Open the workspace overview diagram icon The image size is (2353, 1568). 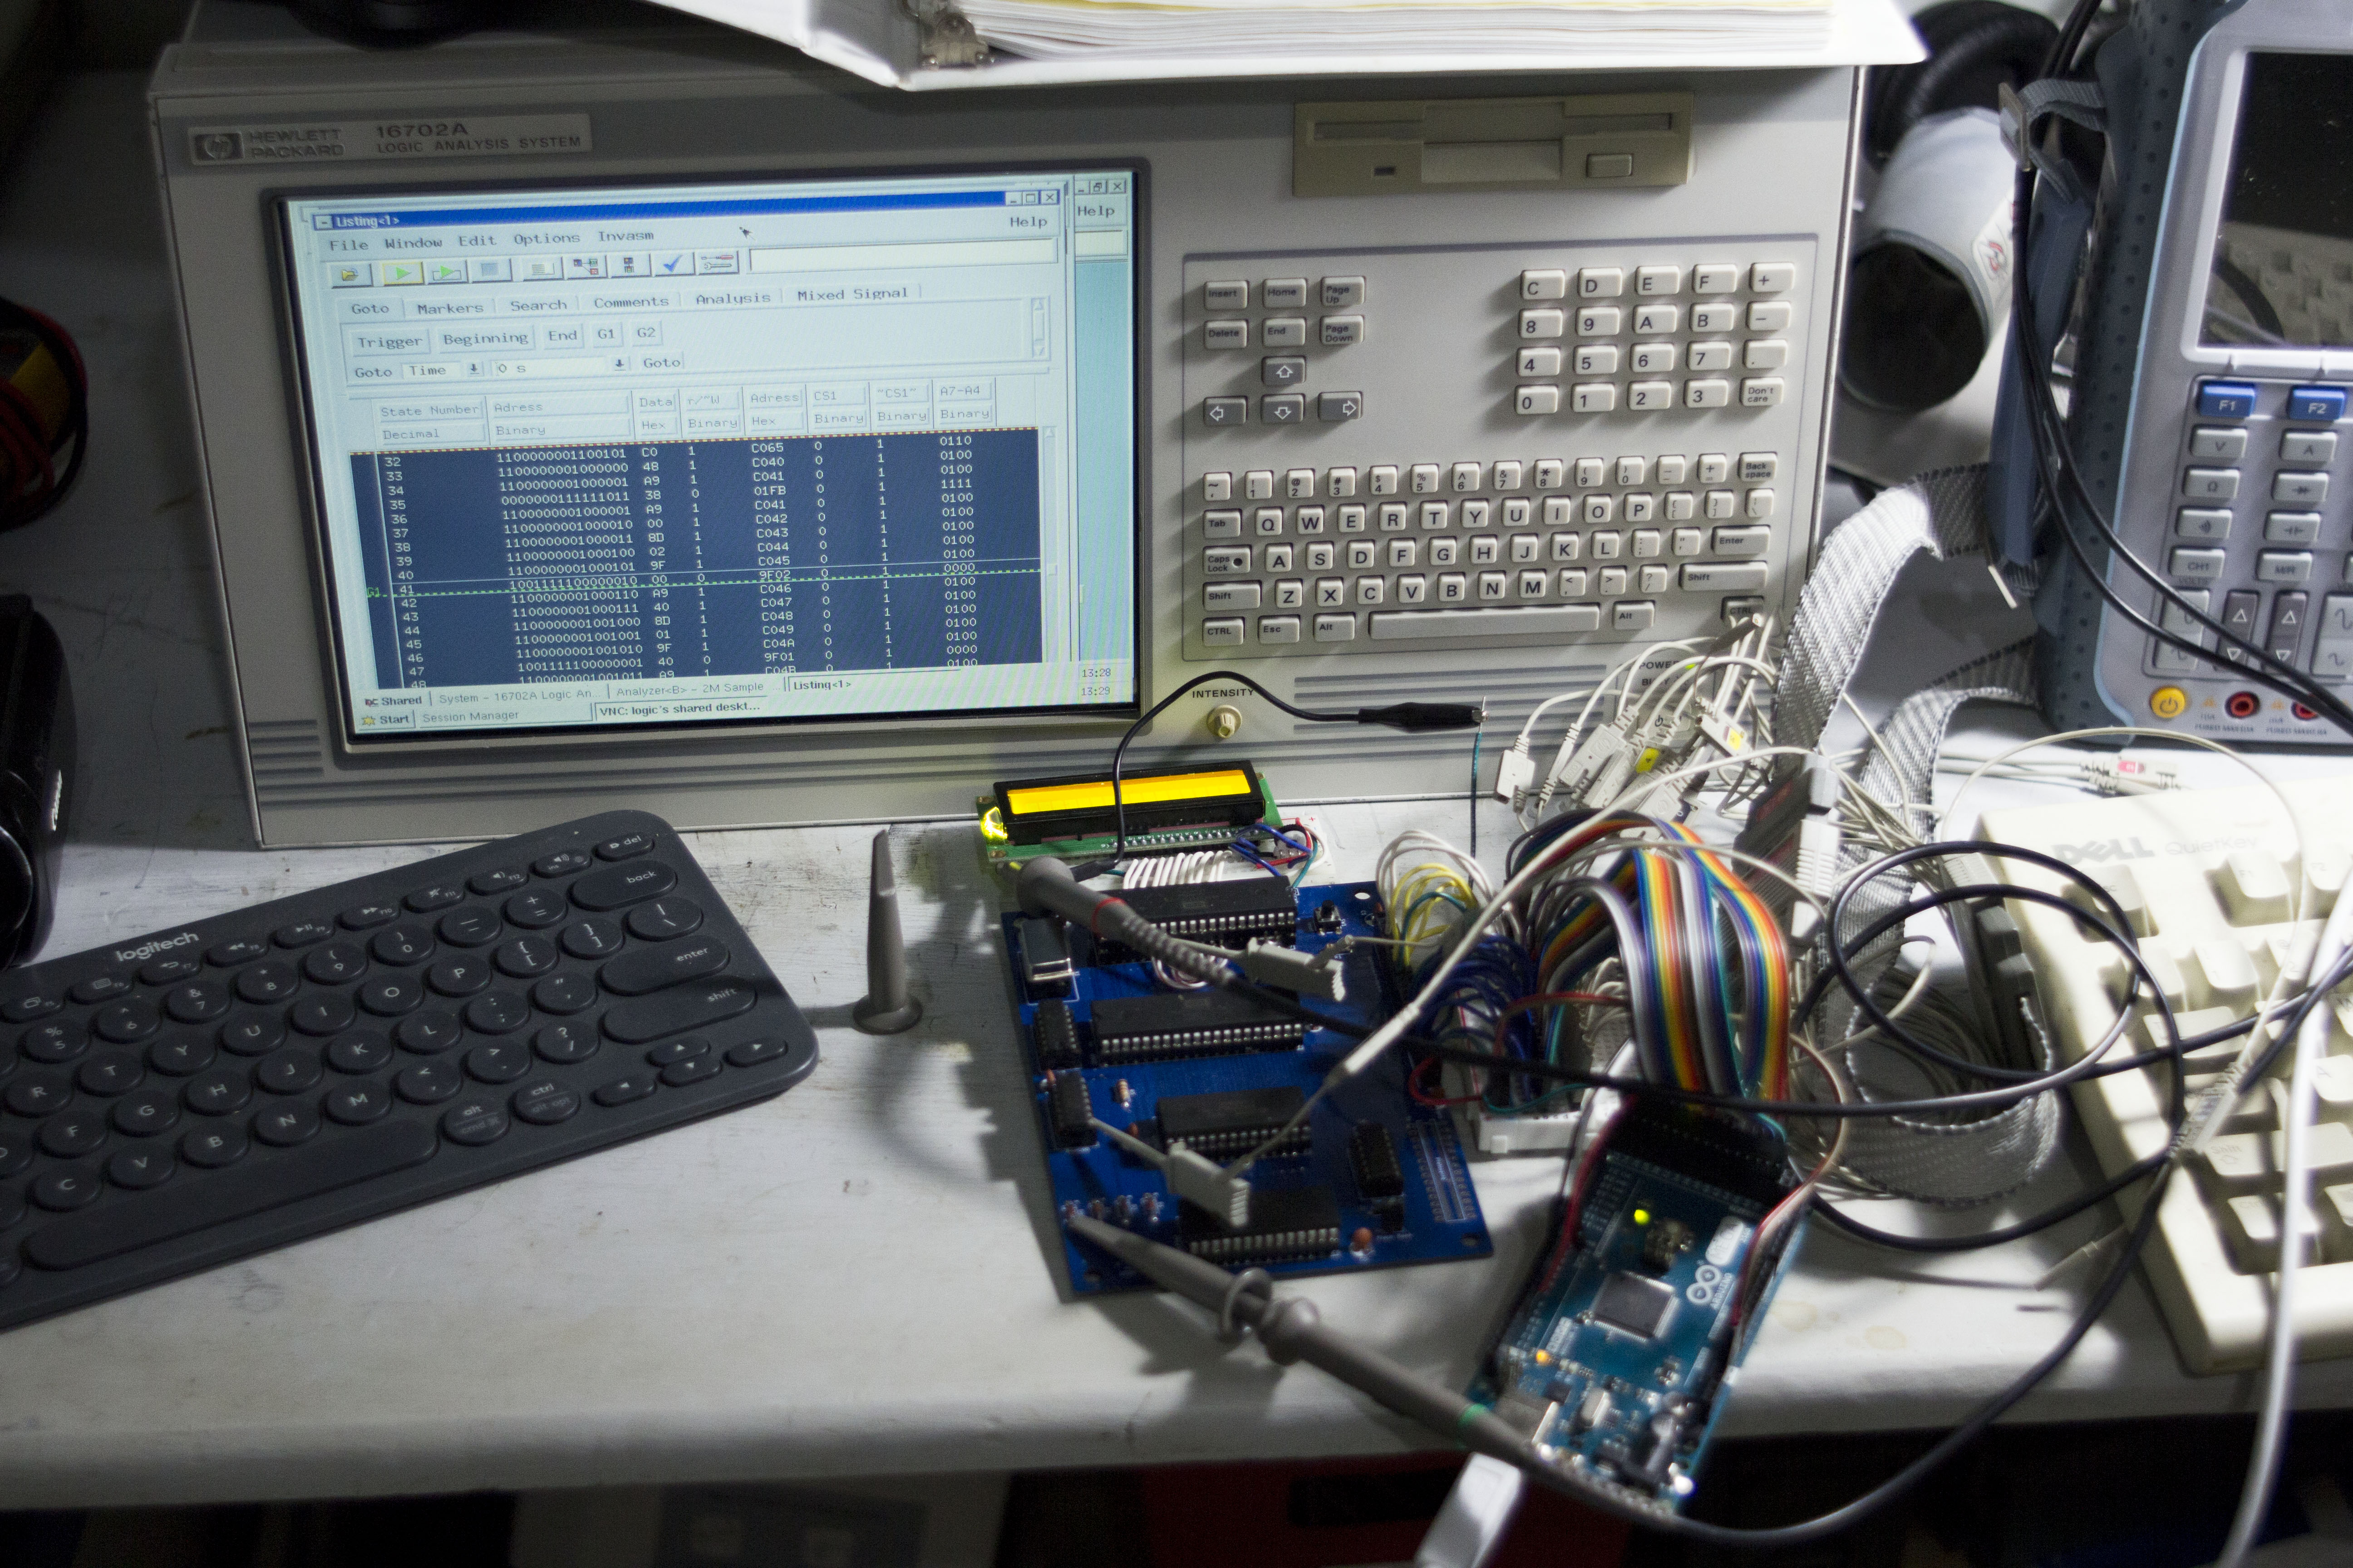586,267
